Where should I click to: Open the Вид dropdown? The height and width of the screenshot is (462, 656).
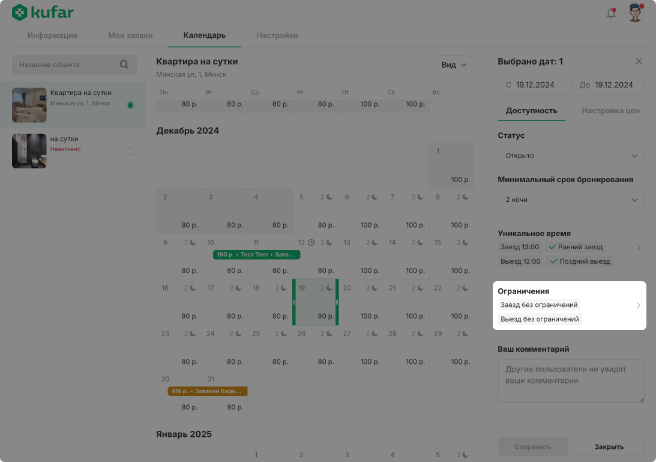[x=454, y=65]
